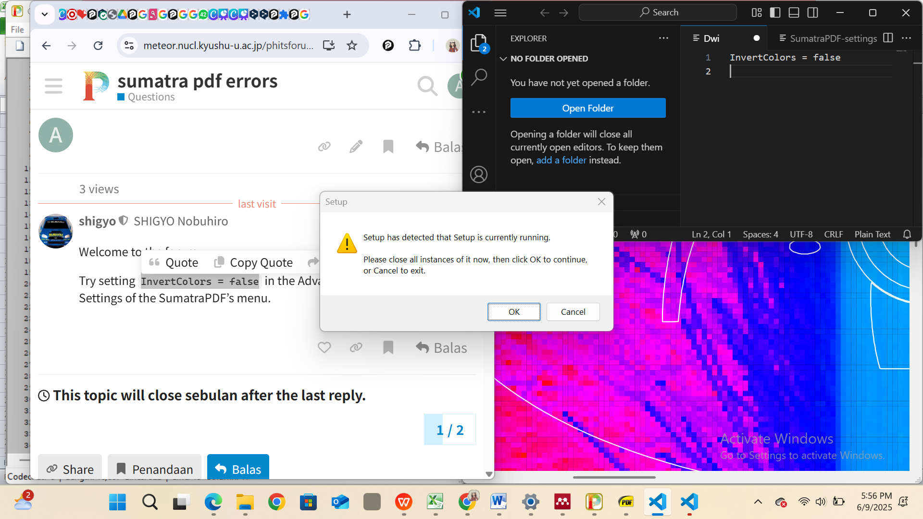Click OK in the Setup dialog

[x=513, y=311]
